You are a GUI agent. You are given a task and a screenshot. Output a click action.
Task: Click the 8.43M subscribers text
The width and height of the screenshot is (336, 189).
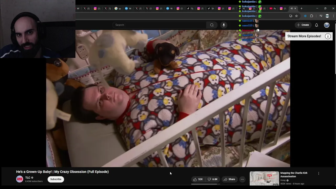pos(34,181)
